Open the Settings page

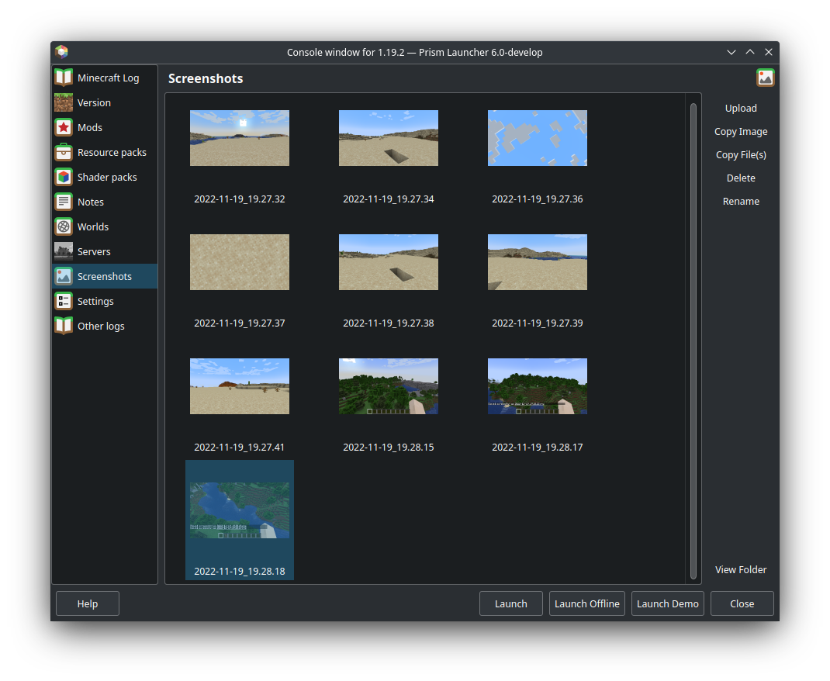[105, 301]
